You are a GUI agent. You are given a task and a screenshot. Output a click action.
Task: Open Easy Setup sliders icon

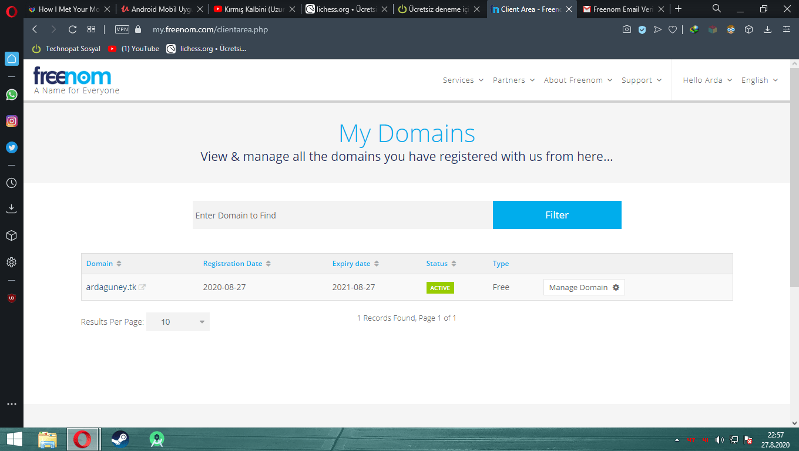tap(787, 29)
